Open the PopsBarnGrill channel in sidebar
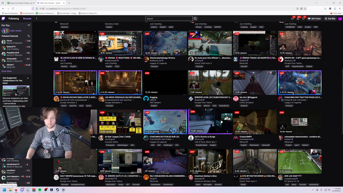This screenshot has height=193, width=343. coord(16,54)
